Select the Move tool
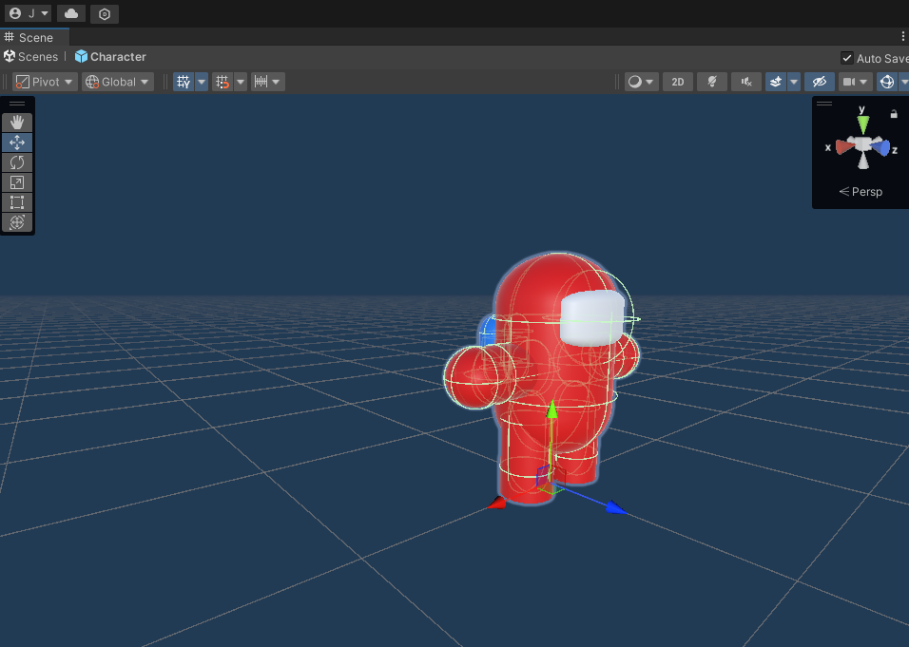The image size is (909, 647). tap(17, 143)
